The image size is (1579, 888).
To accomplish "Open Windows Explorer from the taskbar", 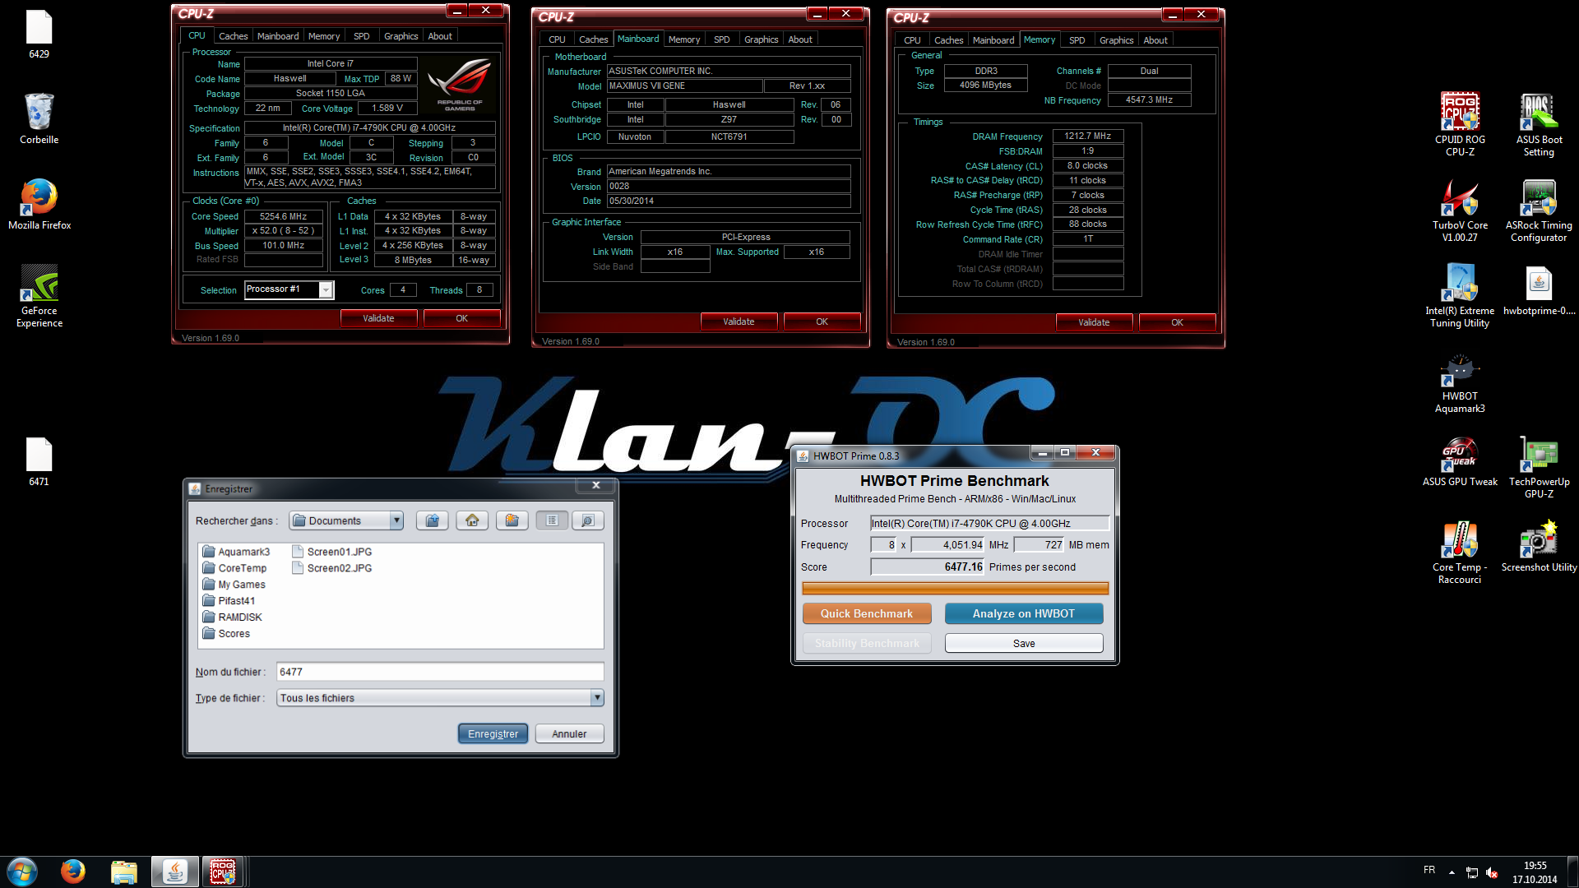I will (x=123, y=872).
